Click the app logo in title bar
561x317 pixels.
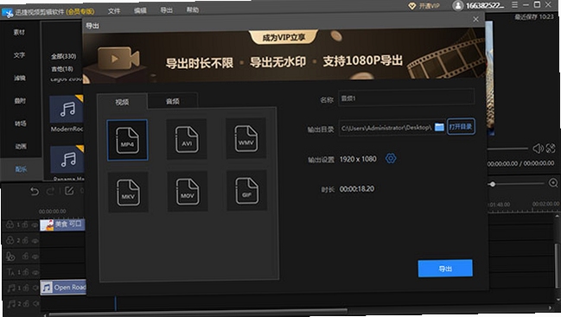(7, 13)
